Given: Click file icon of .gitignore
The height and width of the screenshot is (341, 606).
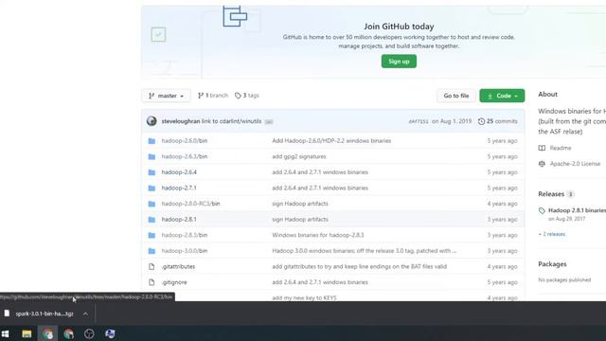Looking at the screenshot, I should [151, 282].
